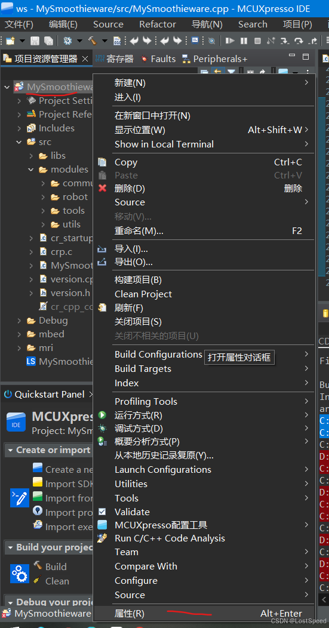The image size is (329, 628).
Task: Select 属性(R) Properties menu entry
Action: 204,613
